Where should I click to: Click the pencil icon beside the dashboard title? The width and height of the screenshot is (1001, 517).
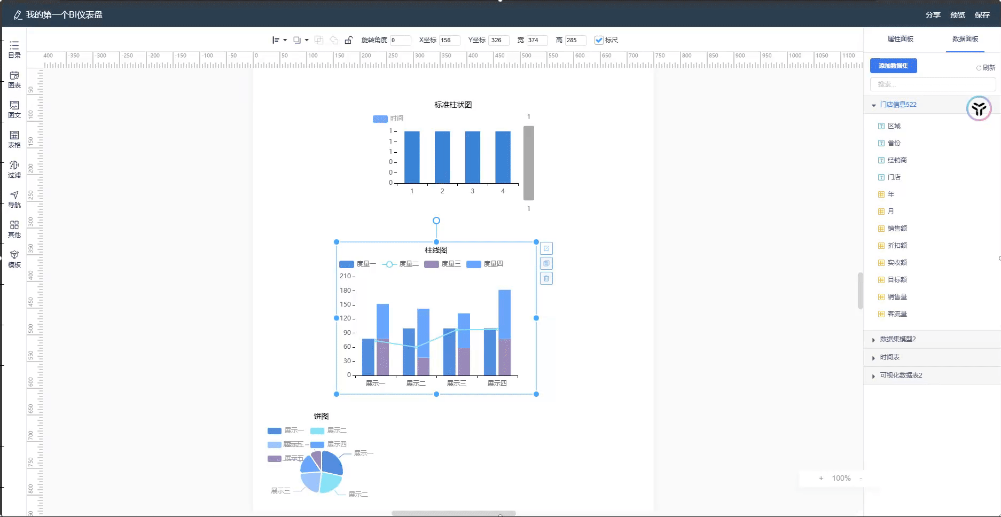18,15
